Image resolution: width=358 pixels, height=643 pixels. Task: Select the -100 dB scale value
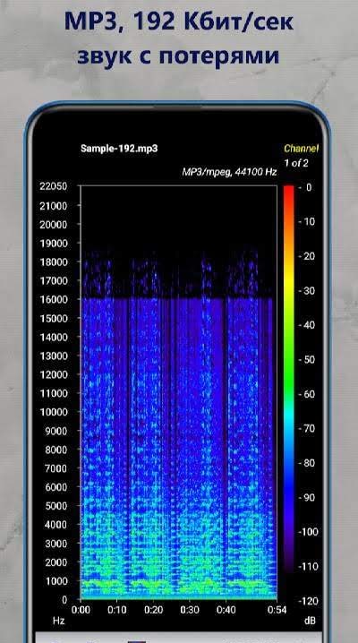click(308, 532)
